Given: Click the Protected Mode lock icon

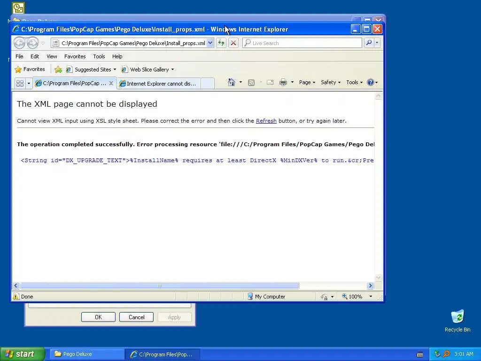Looking at the screenshot, I should tap(324, 297).
